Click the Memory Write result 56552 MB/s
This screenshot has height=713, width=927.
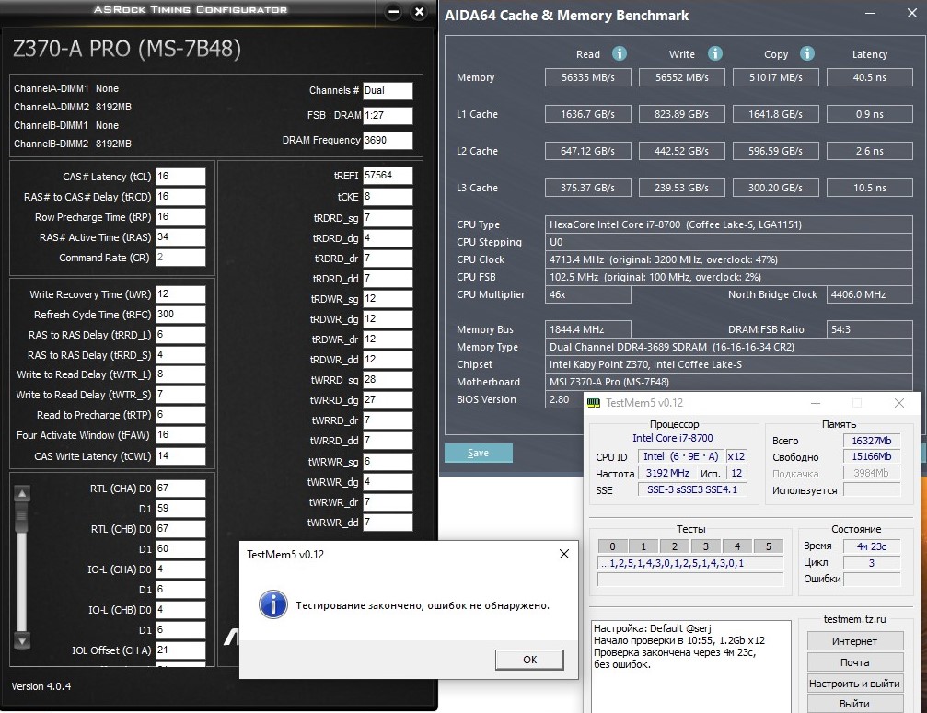(681, 77)
